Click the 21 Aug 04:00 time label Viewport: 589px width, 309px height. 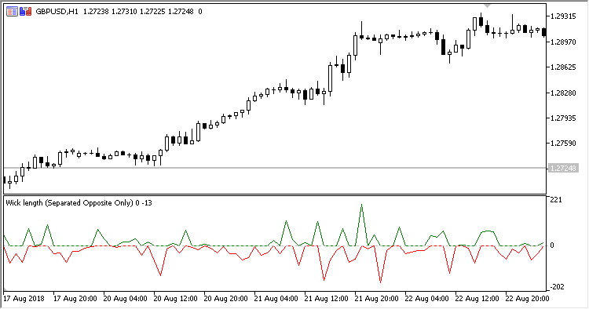[x=276, y=299]
